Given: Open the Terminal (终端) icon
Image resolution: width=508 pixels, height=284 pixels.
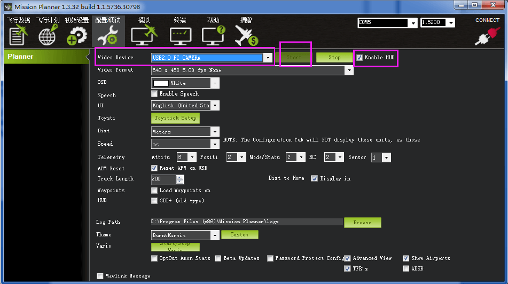Looking at the screenshot, I should (180, 35).
